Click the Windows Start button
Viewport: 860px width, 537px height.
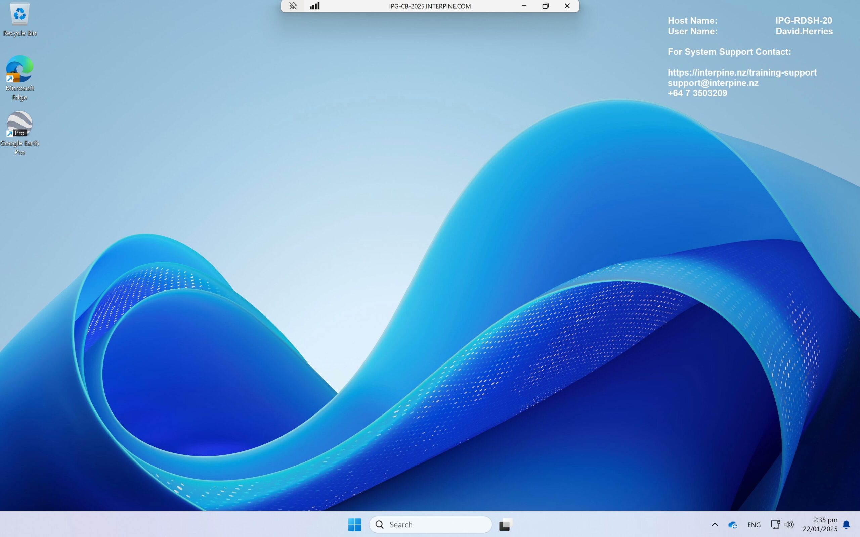click(354, 524)
